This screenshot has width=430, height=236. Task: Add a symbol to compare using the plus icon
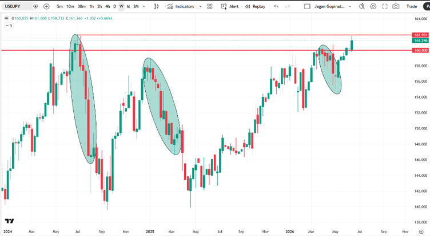click(x=47, y=6)
